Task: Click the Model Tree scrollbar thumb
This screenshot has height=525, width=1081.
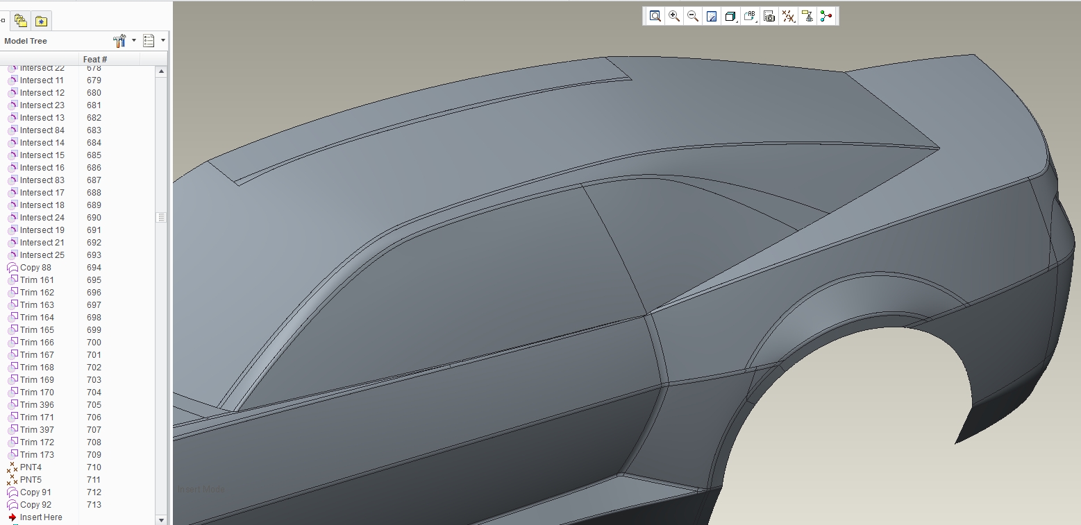Action: [x=161, y=217]
